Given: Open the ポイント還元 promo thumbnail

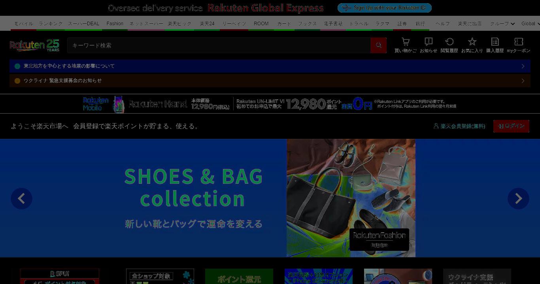Looking at the screenshot, I should [239, 277].
